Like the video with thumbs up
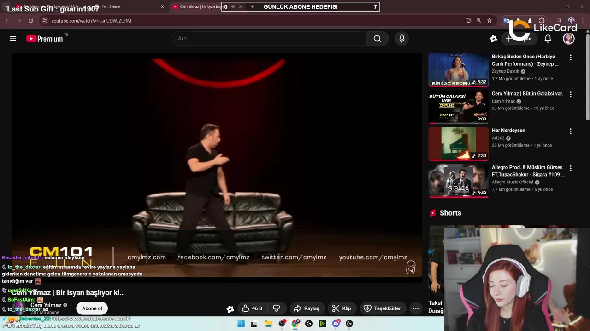This screenshot has width=590, height=331. click(x=252, y=308)
